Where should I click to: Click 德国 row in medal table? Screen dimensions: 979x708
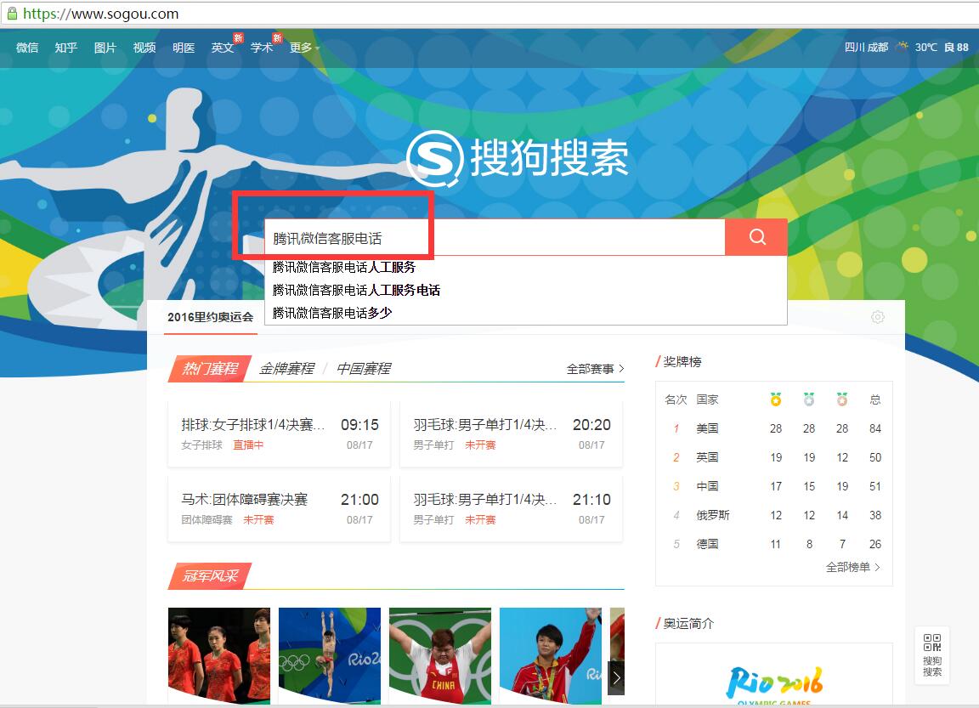(774, 544)
